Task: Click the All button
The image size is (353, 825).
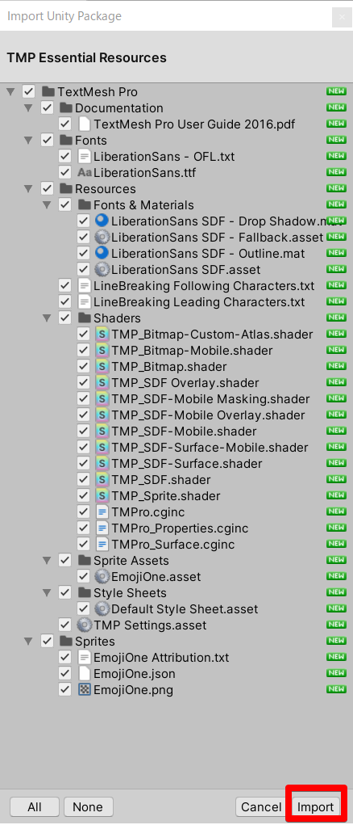Action: point(35,806)
